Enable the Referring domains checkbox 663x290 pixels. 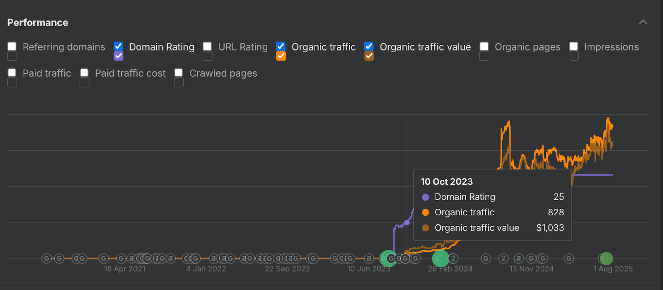pyautogui.click(x=12, y=46)
